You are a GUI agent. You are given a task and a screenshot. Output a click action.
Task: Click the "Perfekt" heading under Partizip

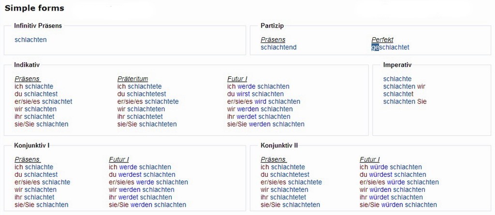tap(382, 40)
